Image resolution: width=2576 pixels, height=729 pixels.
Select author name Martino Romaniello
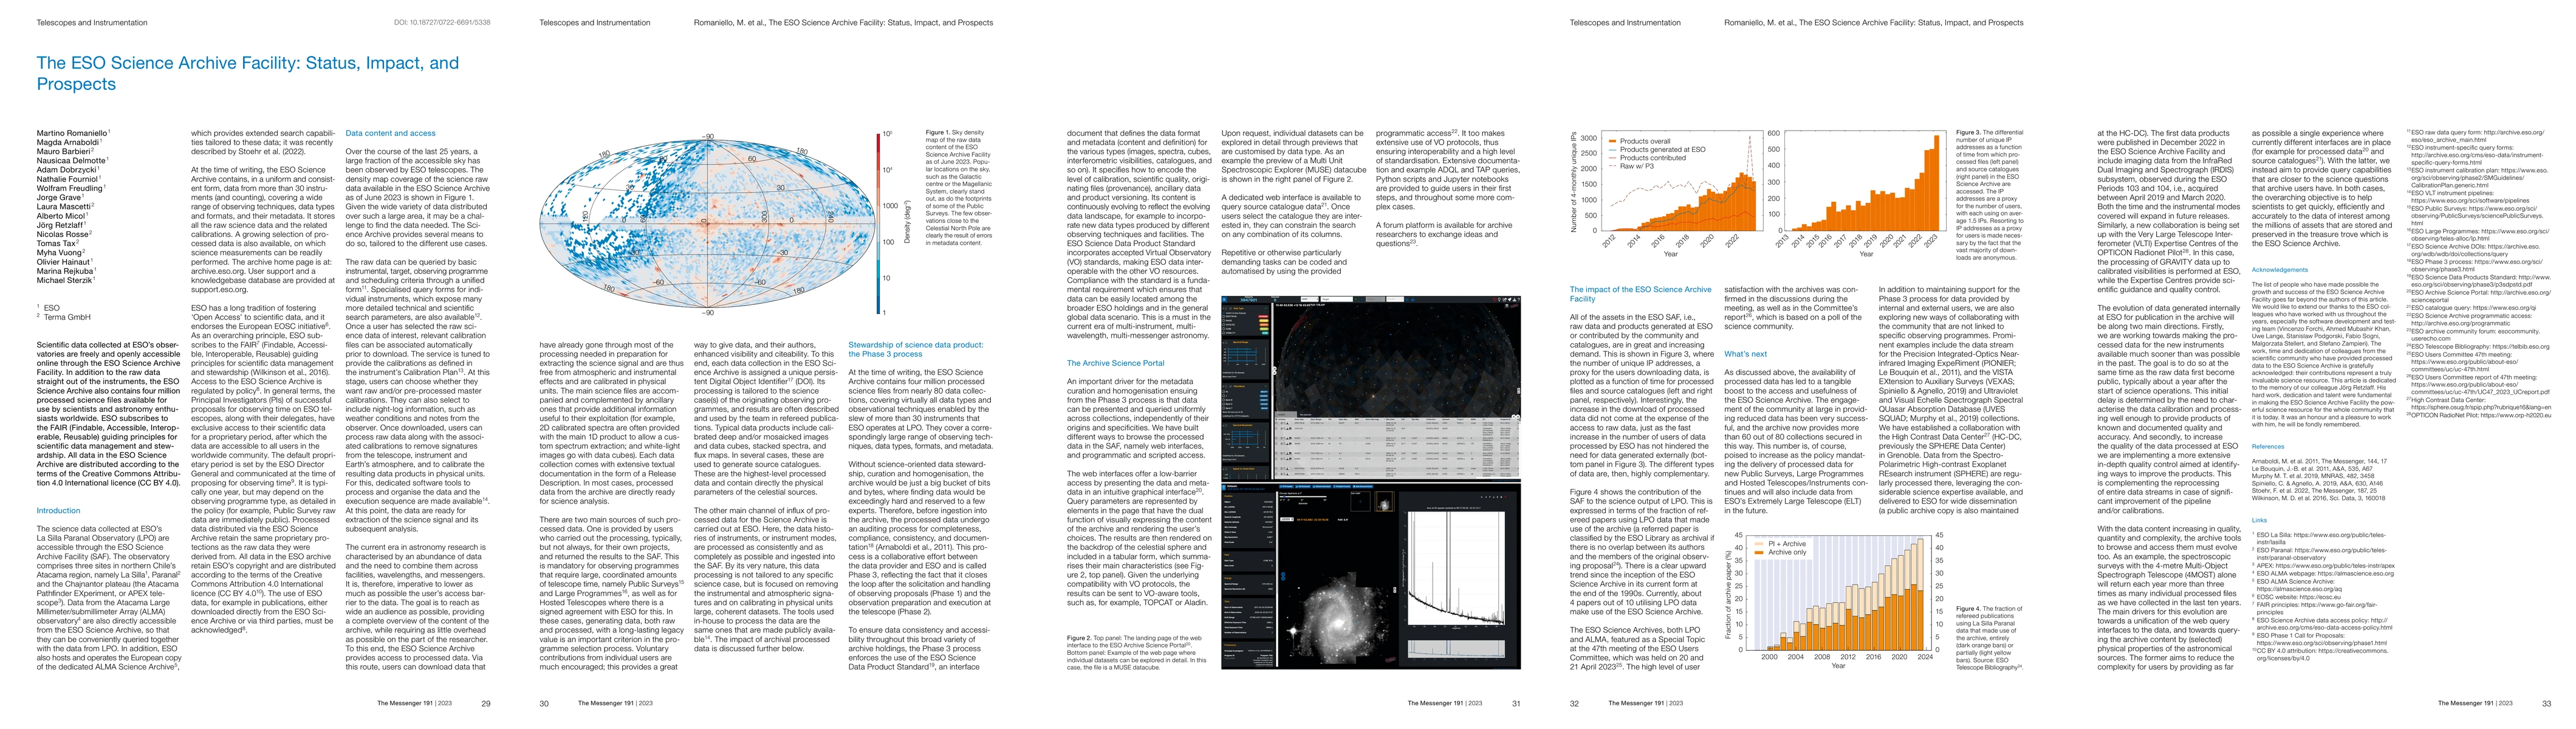point(74,133)
